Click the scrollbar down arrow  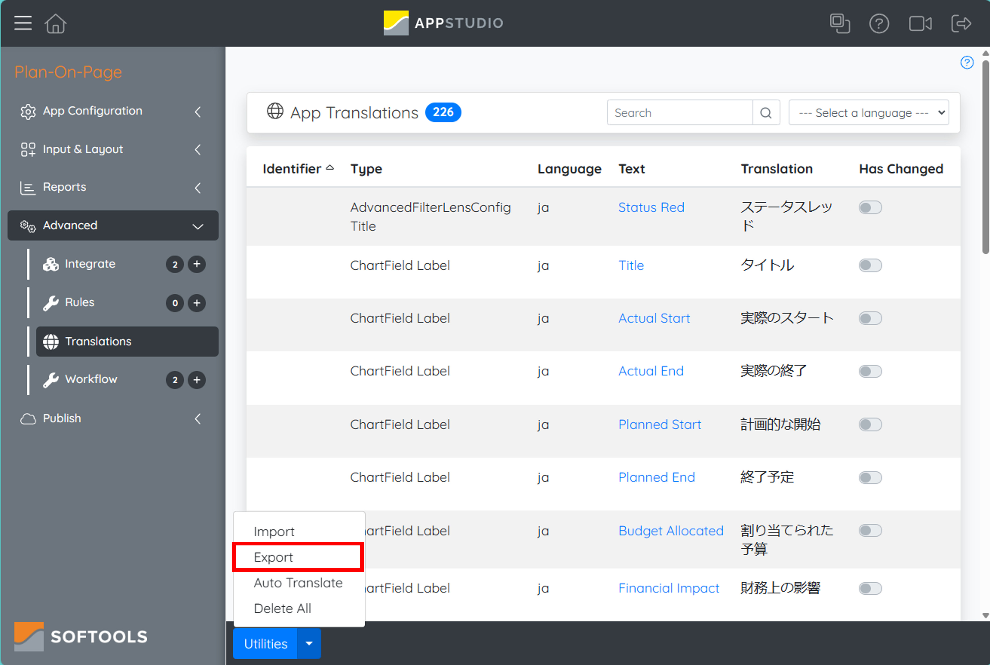click(985, 615)
